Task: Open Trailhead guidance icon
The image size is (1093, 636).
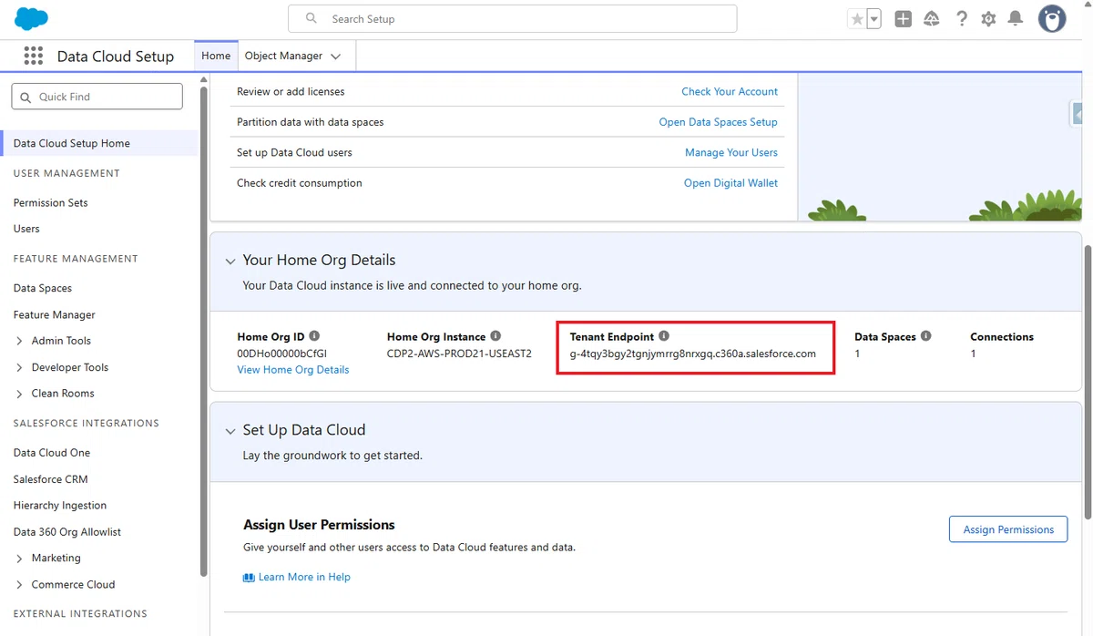Action: pyautogui.click(x=932, y=18)
